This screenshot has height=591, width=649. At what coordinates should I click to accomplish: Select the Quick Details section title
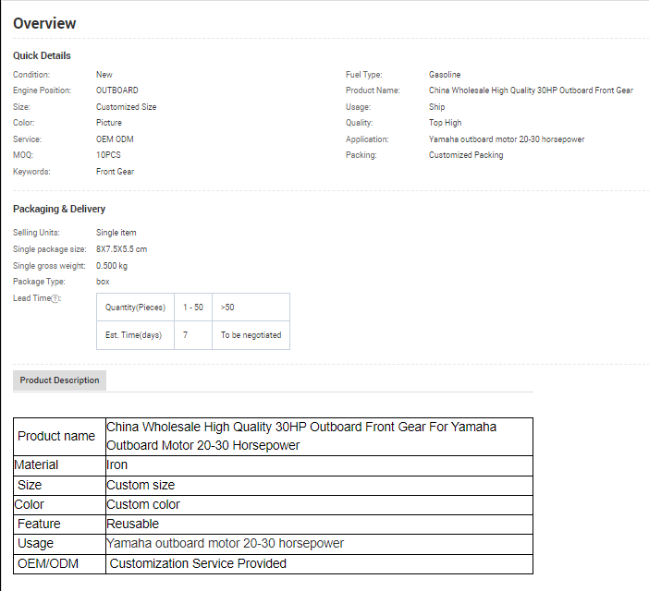tap(42, 55)
